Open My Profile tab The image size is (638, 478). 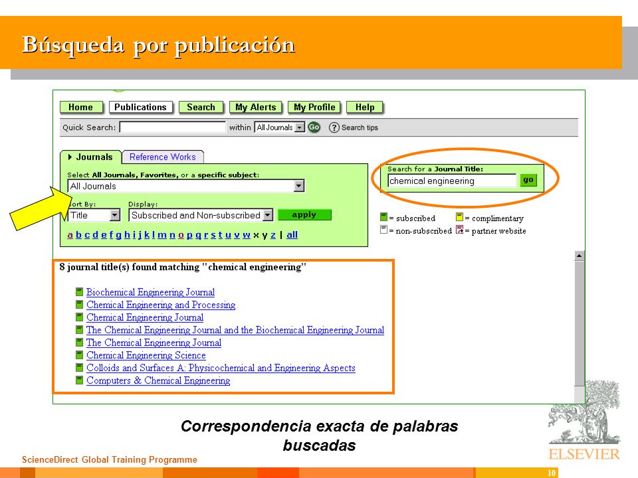click(x=314, y=108)
